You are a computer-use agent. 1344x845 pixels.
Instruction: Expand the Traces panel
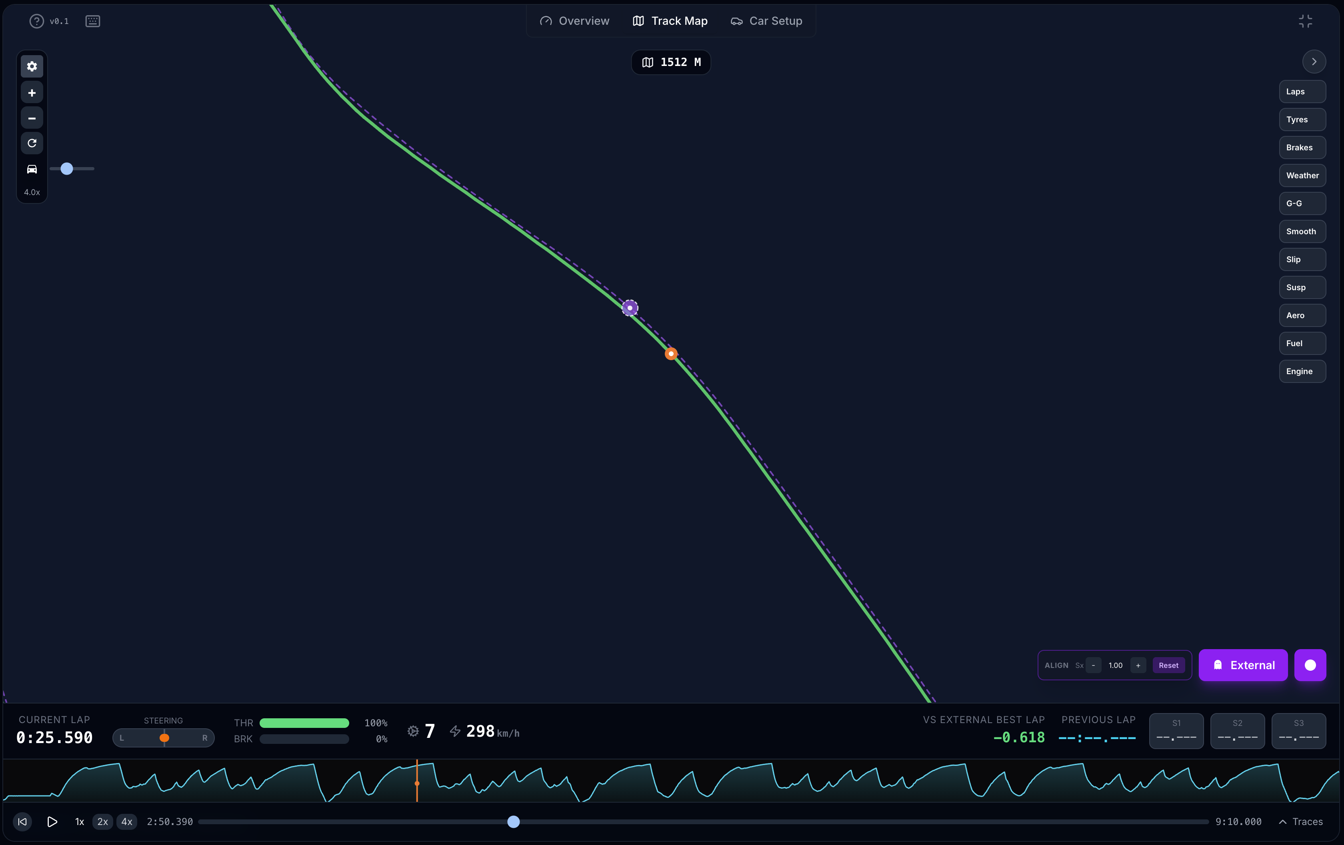click(1300, 821)
